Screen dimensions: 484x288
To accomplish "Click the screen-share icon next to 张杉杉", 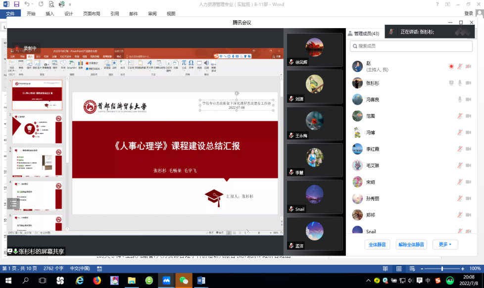I will 451,83.
